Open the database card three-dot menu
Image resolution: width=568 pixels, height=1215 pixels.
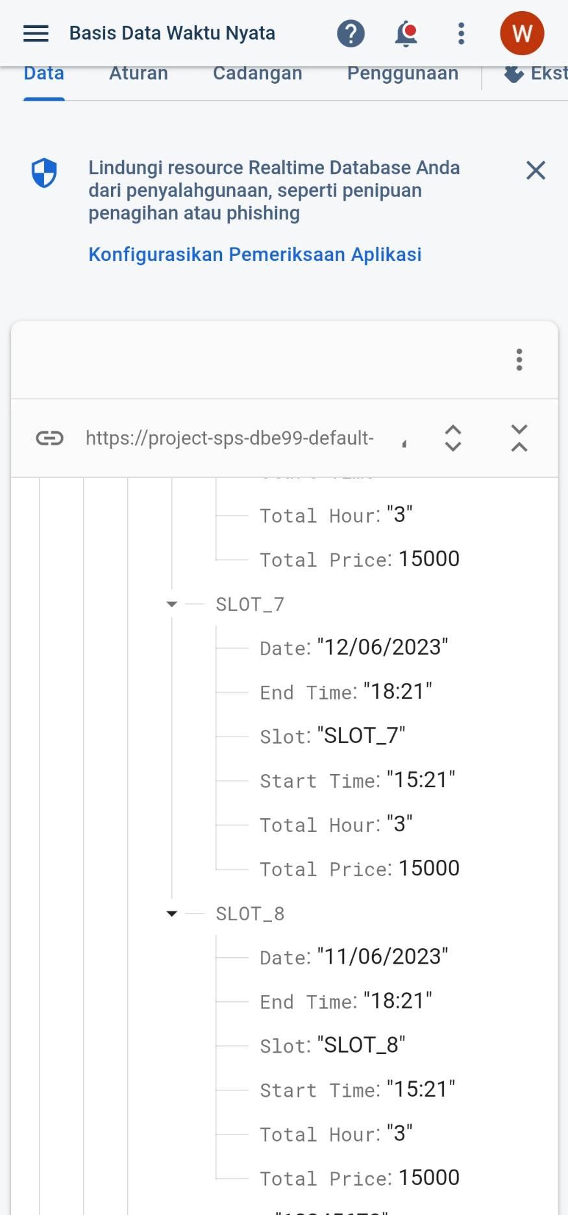(519, 360)
